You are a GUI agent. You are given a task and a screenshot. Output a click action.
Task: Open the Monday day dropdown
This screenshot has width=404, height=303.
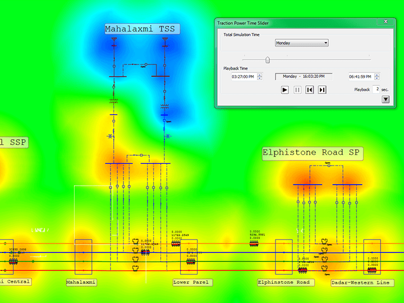click(301, 43)
